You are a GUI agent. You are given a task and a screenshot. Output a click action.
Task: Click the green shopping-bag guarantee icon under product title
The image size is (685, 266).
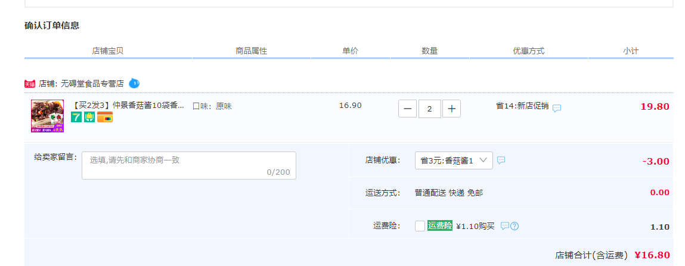click(89, 117)
